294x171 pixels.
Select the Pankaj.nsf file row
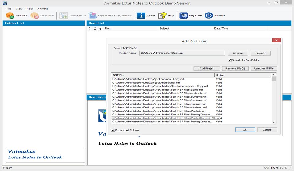click(x=191, y=111)
